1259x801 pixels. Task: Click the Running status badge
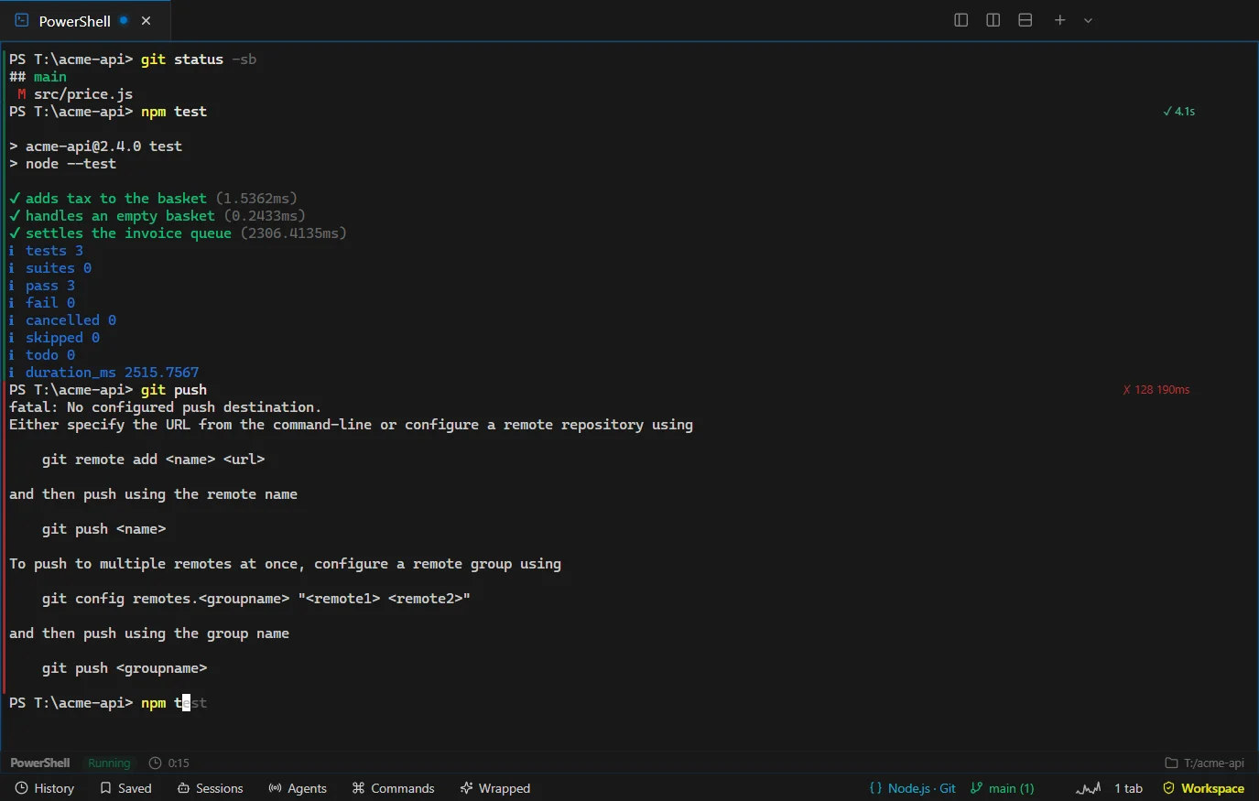pyautogui.click(x=109, y=763)
